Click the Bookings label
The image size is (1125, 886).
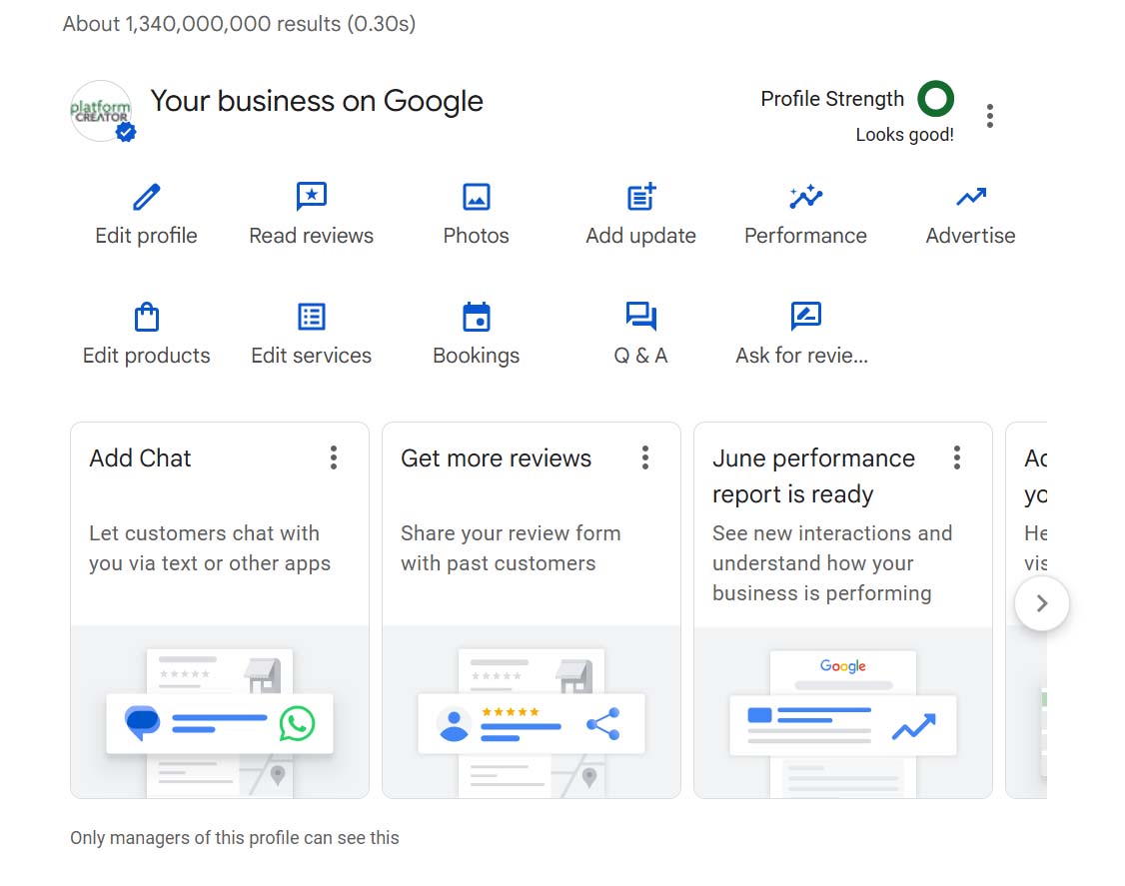pos(477,356)
